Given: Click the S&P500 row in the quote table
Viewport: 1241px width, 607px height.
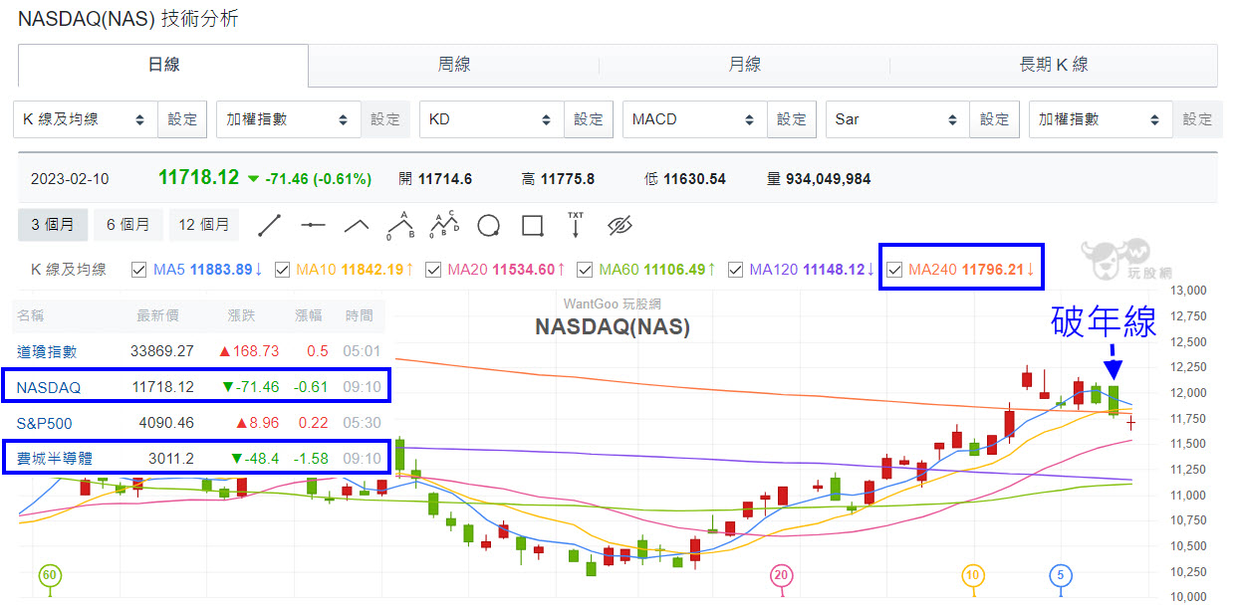Looking at the screenshot, I should [200, 423].
